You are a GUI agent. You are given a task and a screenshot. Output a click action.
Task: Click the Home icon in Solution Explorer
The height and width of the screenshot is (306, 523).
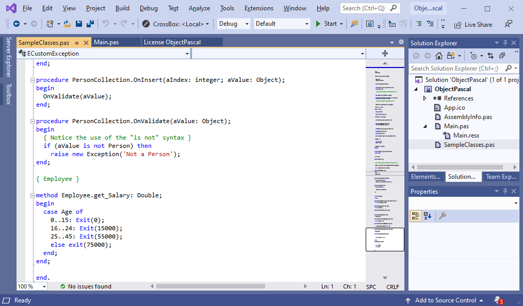click(x=439, y=56)
